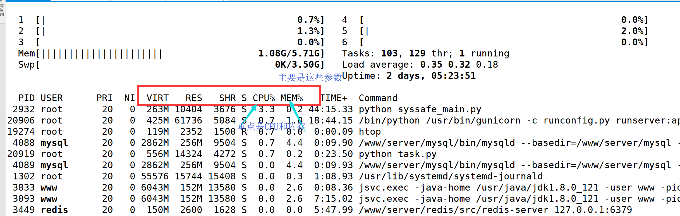The height and width of the screenshot is (216, 680).
Task: Click the PID column header
Action: click(x=26, y=98)
